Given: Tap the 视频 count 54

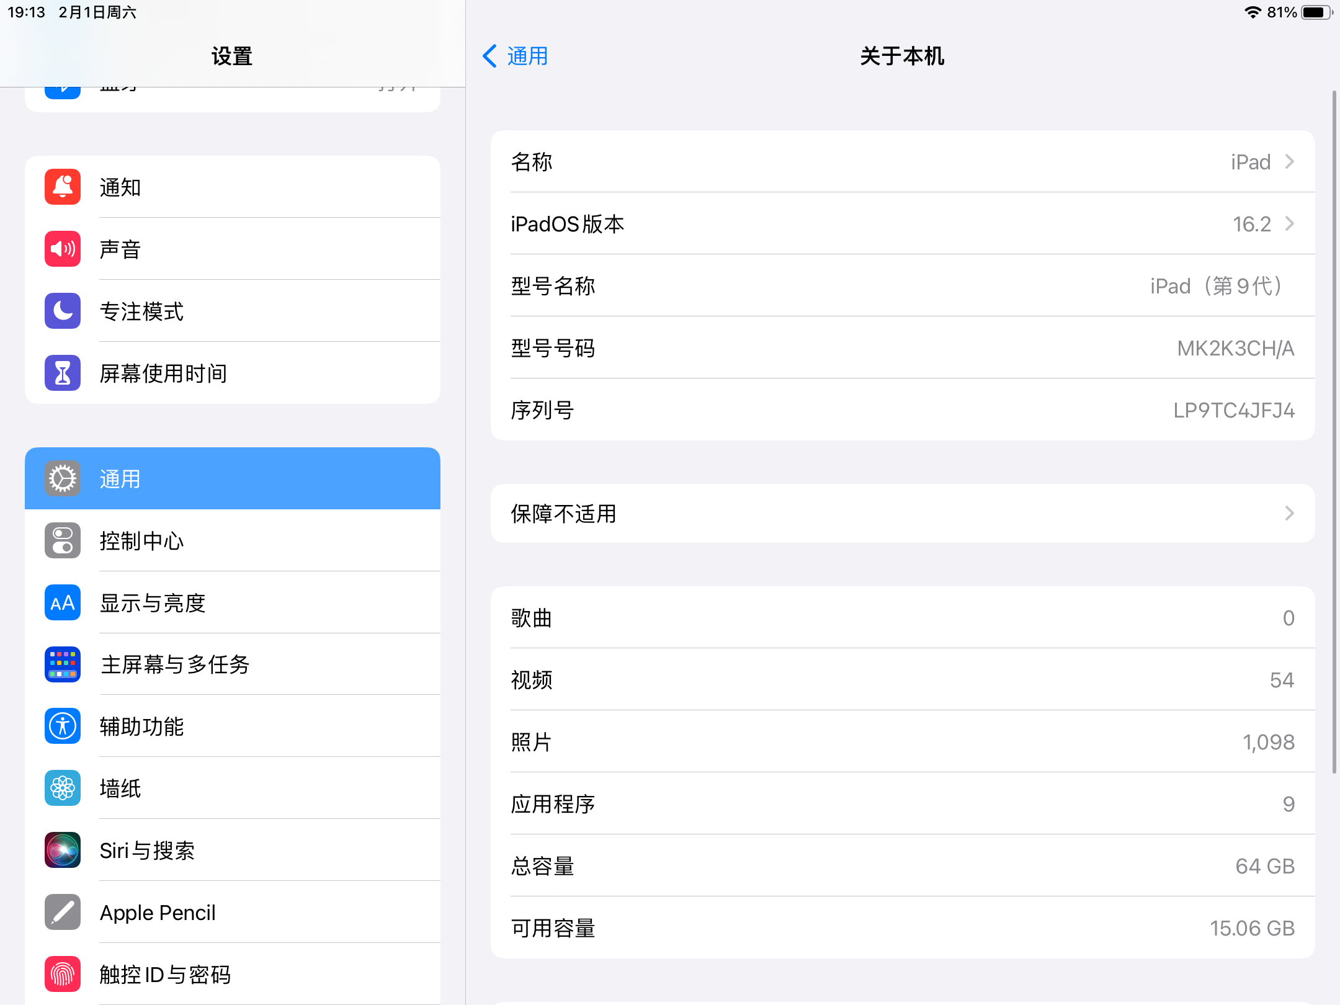Looking at the screenshot, I should tap(1282, 680).
